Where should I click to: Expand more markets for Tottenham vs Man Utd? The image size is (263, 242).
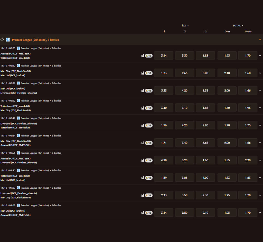[x=260, y=178]
